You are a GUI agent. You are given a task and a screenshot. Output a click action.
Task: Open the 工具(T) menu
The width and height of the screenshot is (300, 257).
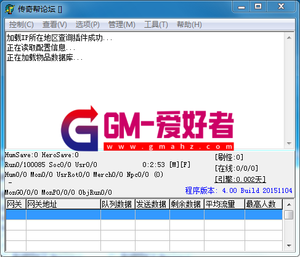[156, 25]
